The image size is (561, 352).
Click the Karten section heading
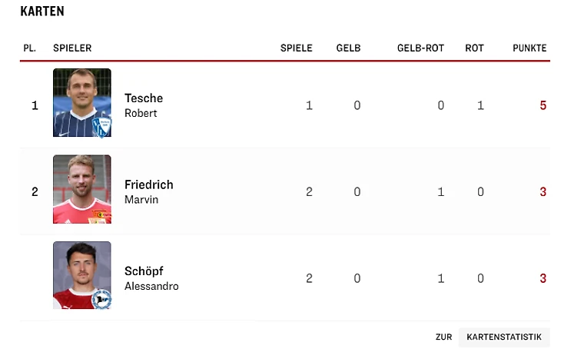click(42, 12)
